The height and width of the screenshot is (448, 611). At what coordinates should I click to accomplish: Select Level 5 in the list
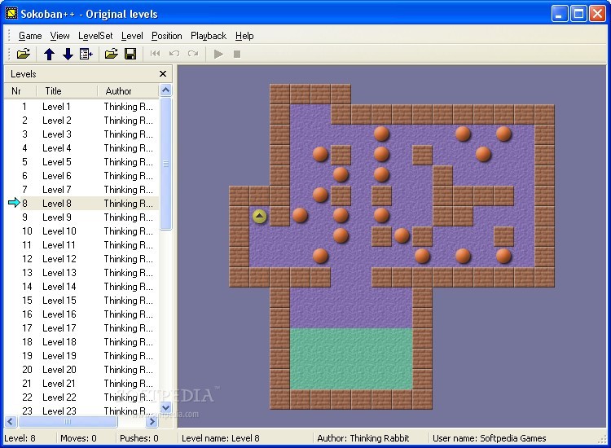tap(81, 161)
